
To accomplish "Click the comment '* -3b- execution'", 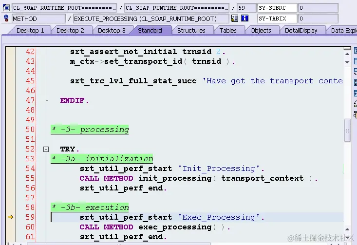I will 90,207.
